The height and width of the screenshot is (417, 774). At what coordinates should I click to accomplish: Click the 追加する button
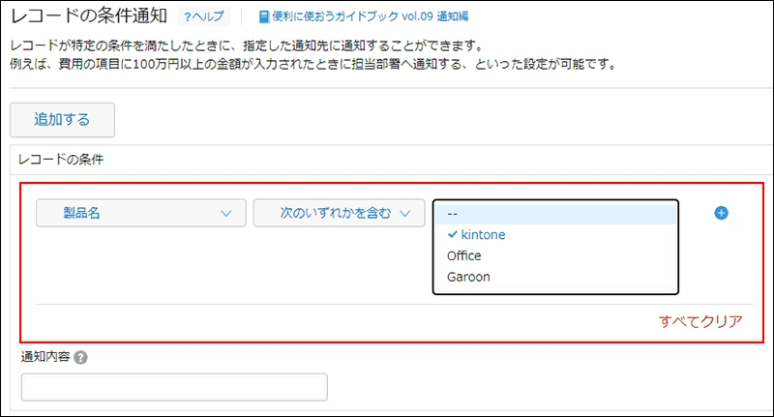[62, 119]
